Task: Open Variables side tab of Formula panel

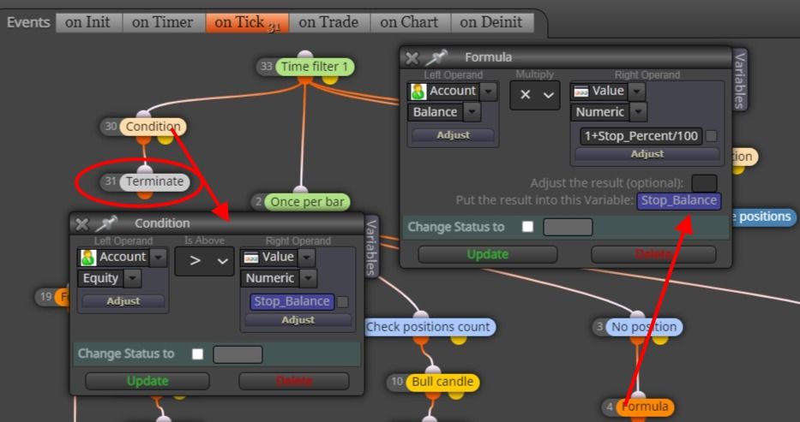Action: 739,80
